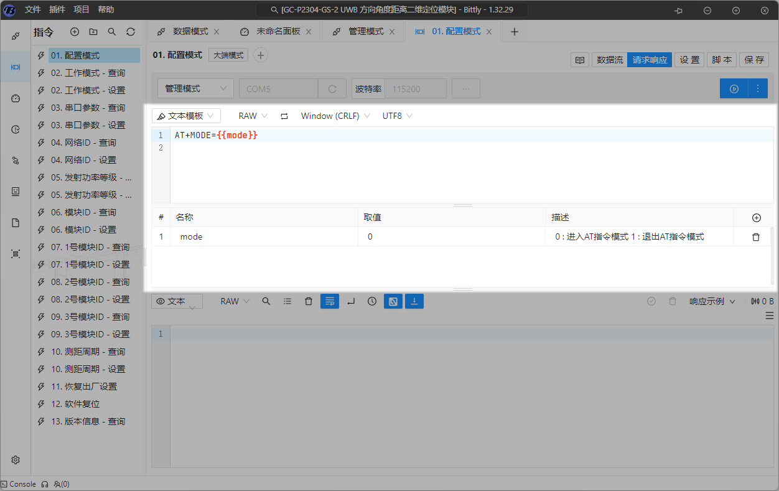Image resolution: width=779 pixels, height=491 pixels.
Task: Toggle auto-scroll to bottom button
Action: click(x=414, y=301)
